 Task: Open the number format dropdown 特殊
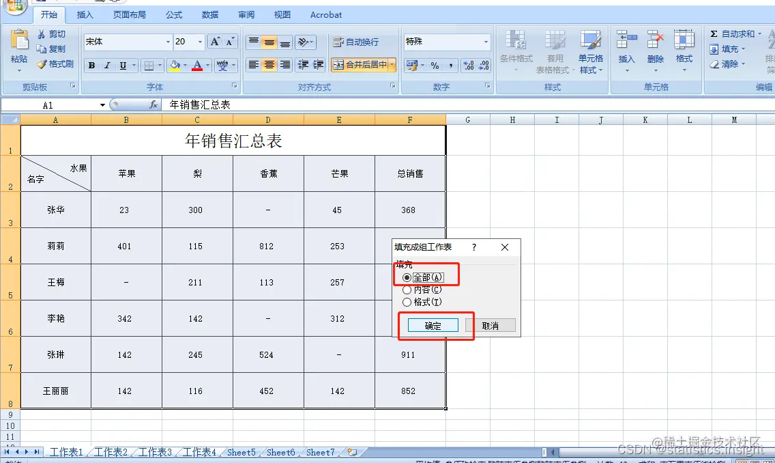click(486, 42)
